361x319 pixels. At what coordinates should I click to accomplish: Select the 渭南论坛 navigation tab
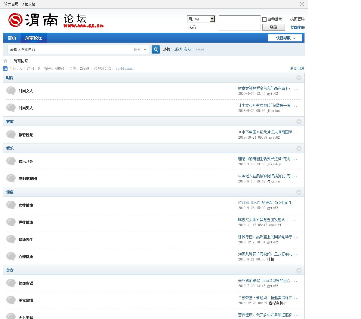tap(34, 38)
